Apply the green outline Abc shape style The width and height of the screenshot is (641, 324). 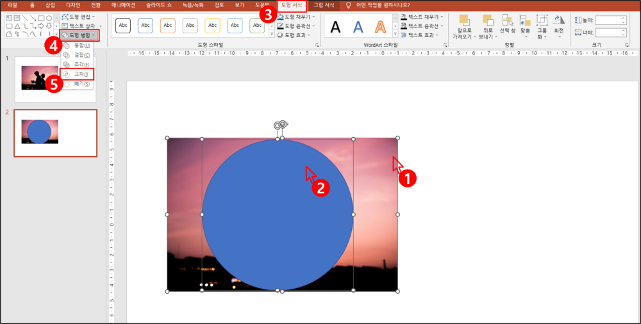257,26
